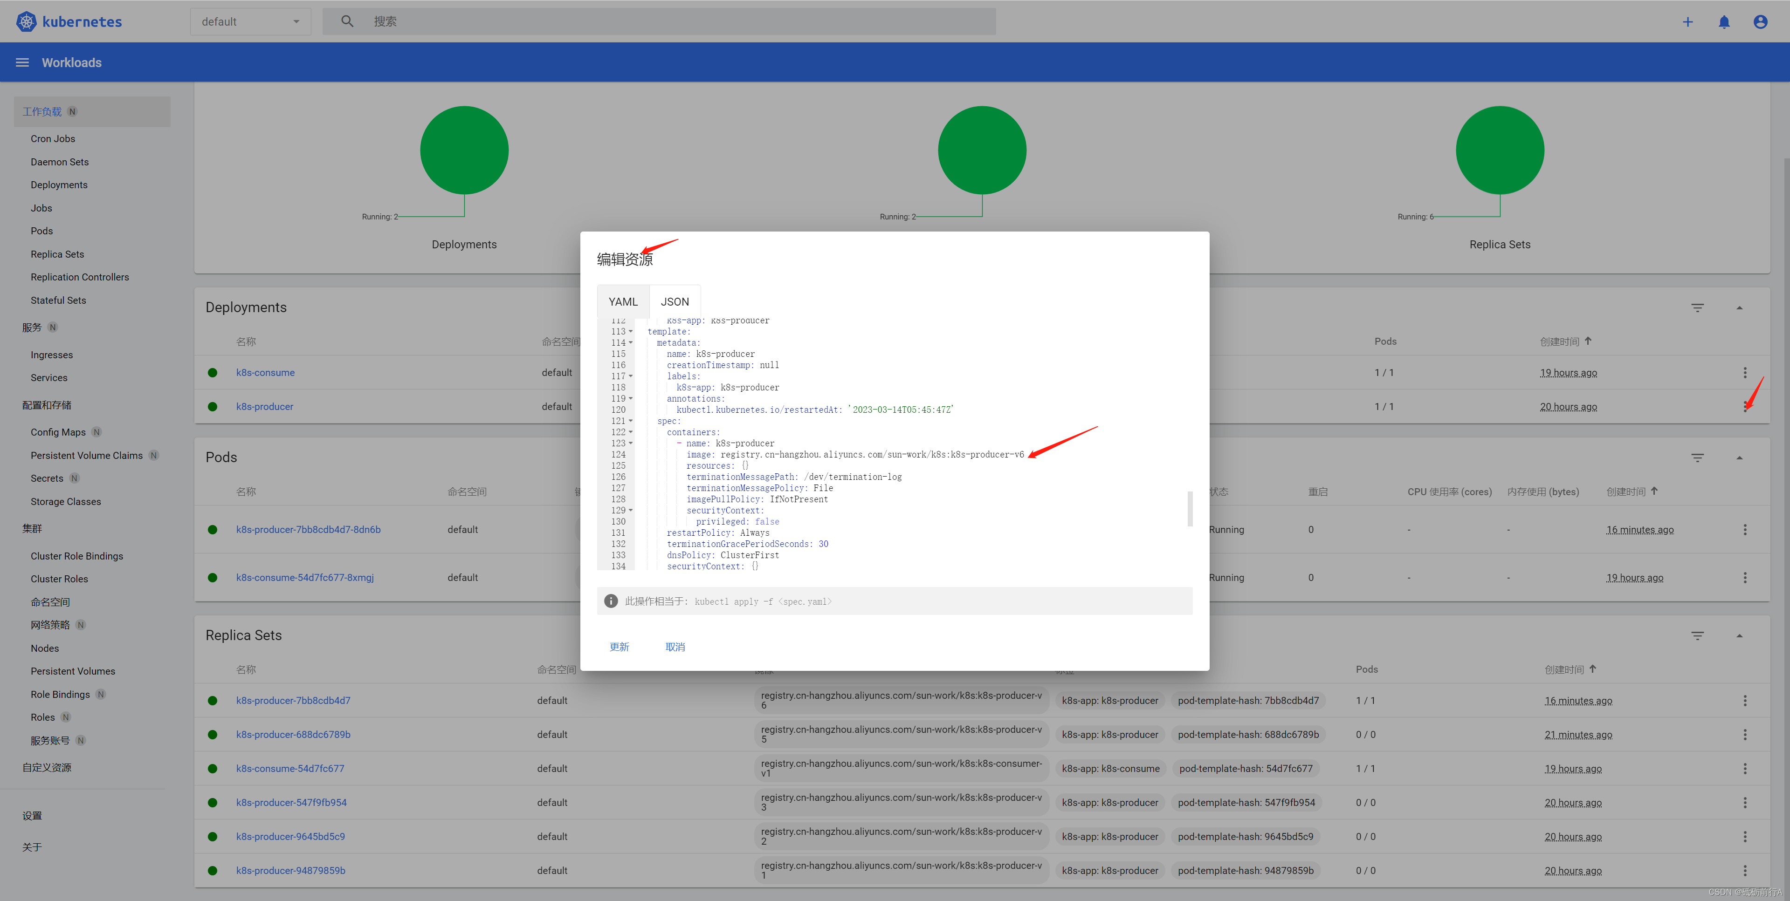Filter the Deployments list
1790x901 pixels.
(x=1697, y=308)
